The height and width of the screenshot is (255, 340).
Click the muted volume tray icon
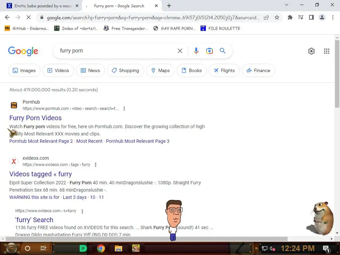point(272,249)
